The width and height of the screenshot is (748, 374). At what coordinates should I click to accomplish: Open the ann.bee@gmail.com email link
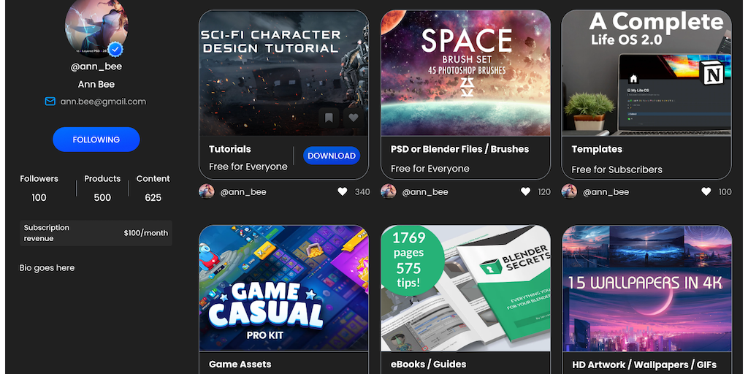103,102
